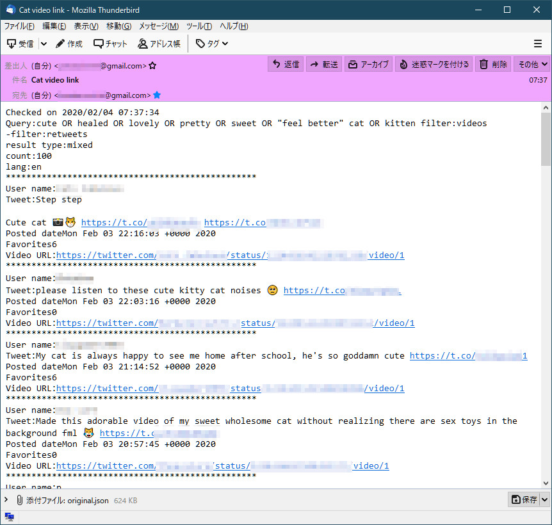
Task: Open the 移動(G) menu
Action: (x=119, y=26)
